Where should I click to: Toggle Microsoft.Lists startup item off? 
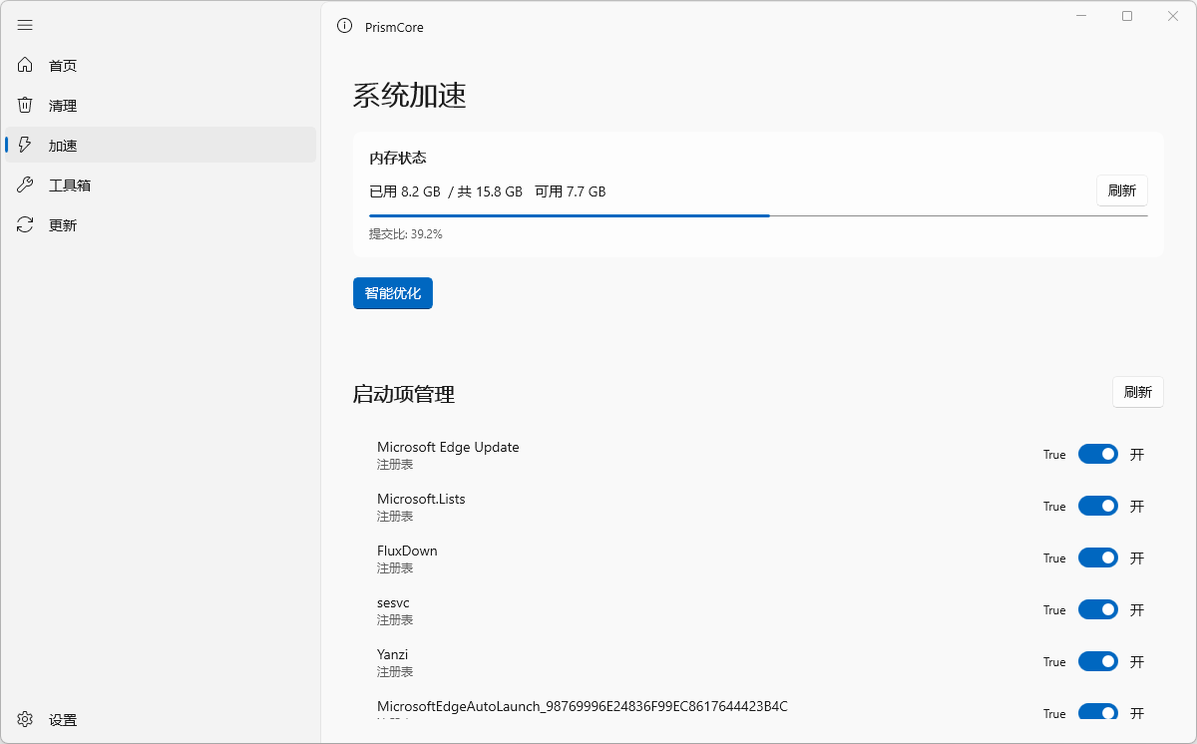(x=1098, y=506)
